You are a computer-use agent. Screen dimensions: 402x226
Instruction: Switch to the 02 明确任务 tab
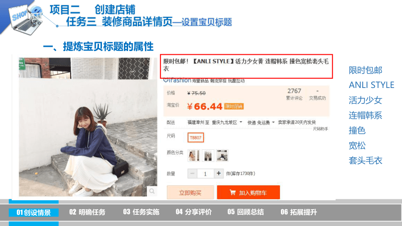87,212
